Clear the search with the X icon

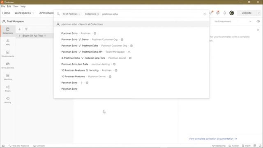205,14
